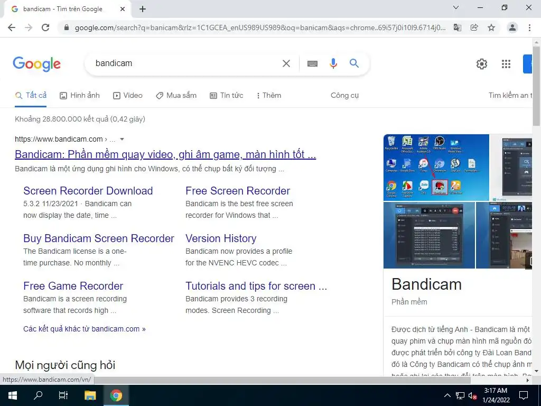The image size is (541, 406).
Task: Click the taskbar clock showing 3:17 AM
Action: tap(496, 395)
